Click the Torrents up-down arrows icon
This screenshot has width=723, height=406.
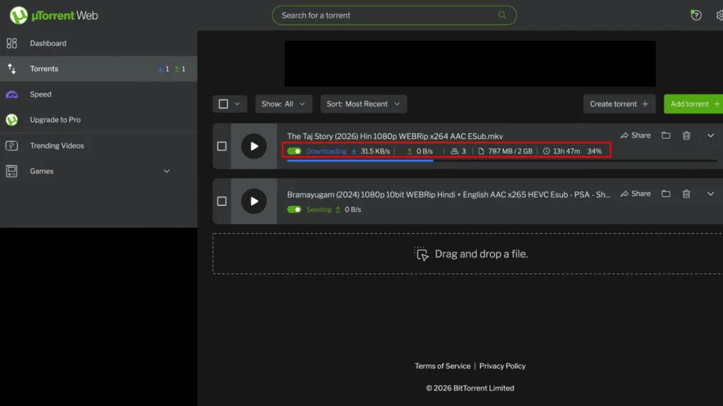pos(11,68)
